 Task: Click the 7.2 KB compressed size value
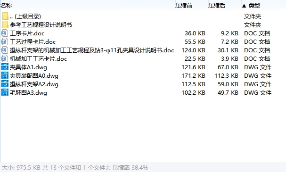pos(229,42)
